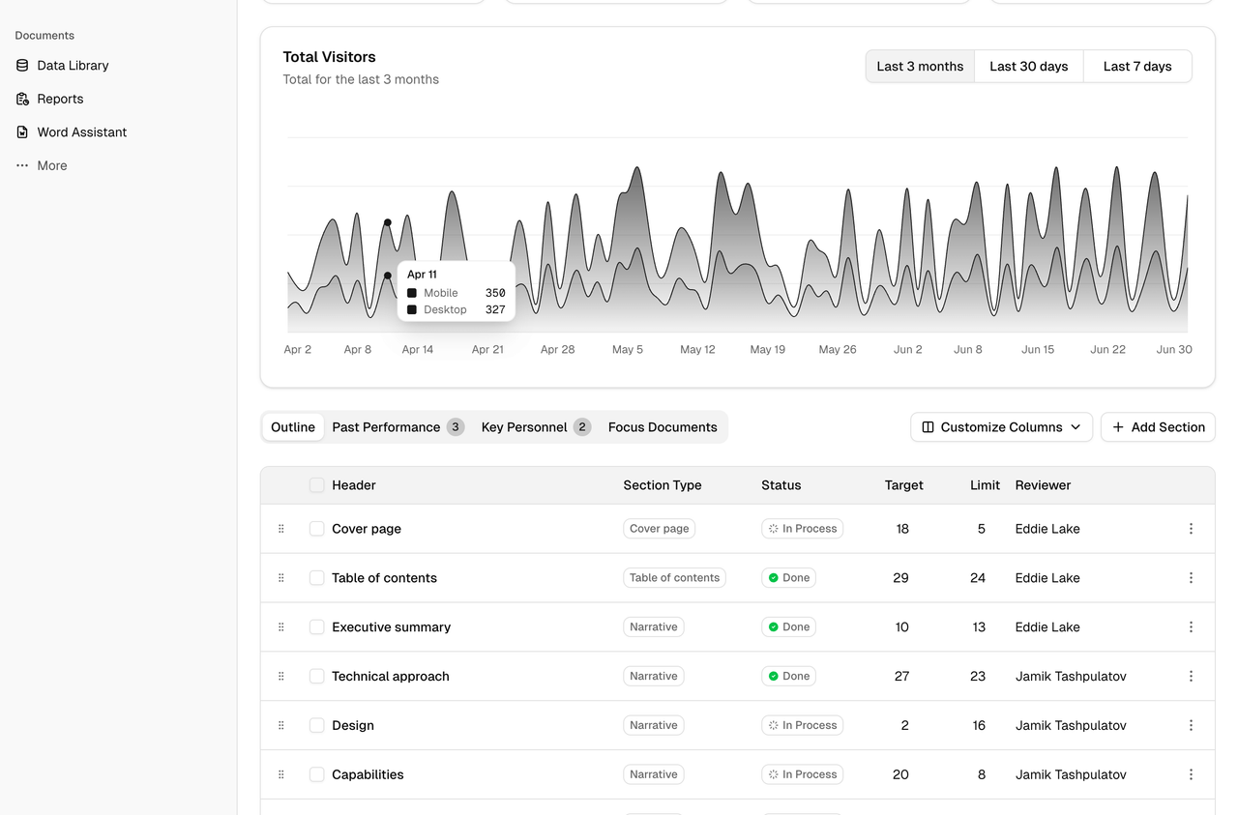Tick the Executive summary checkbox
The width and height of the screenshot is (1238, 815).
(x=316, y=627)
